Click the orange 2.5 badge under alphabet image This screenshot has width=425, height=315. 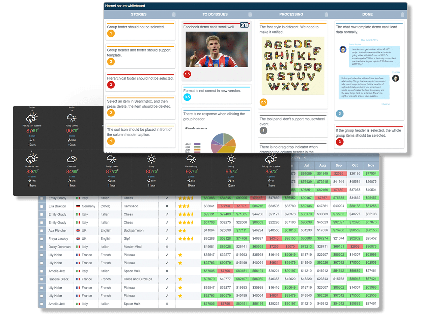263,102
